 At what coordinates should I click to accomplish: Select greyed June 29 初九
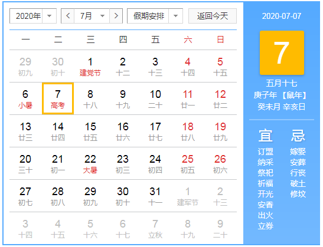[25, 67]
